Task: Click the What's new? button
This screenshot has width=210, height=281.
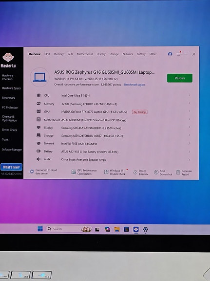Action: [x=11, y=167]
